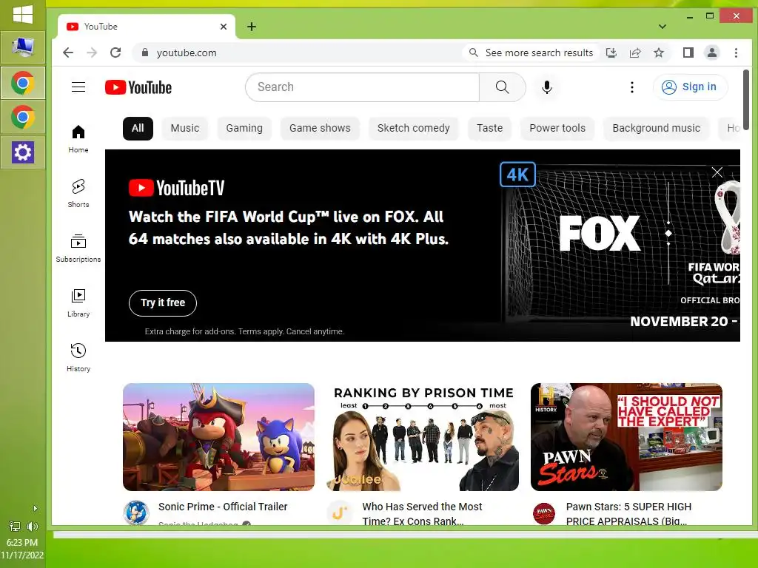Open YouTube settings three-dot menu
This screenshot has height=568, width=758.
point(632,87)
